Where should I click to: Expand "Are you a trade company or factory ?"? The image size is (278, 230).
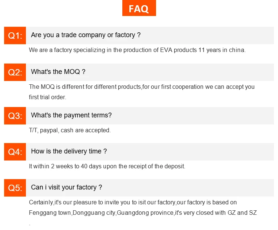(x=86, y=35)
